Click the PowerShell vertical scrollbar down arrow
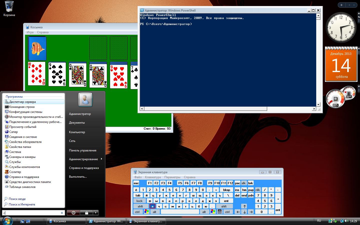Image resolution: width=360 pixels, height=225 pixels. [x=318, y=105]
